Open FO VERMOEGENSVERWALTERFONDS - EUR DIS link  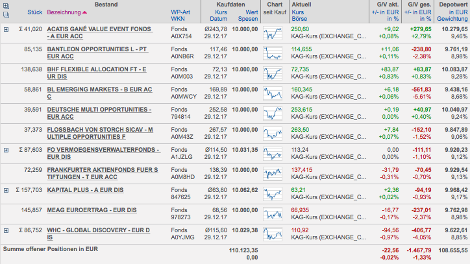(x=103, y=153)
